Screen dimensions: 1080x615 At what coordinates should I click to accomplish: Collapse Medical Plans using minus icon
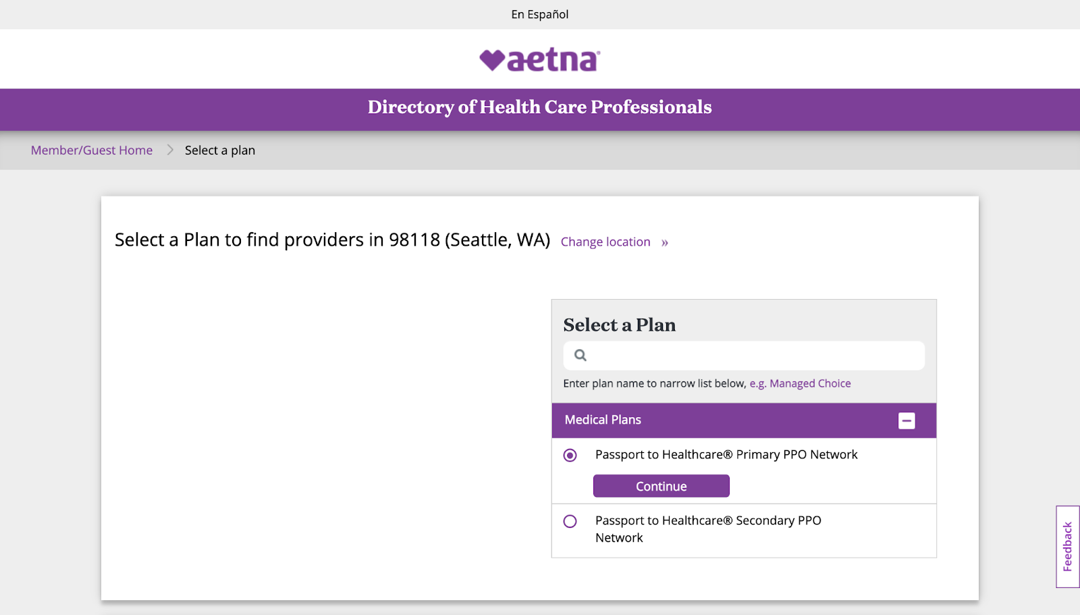pos(907,421)
